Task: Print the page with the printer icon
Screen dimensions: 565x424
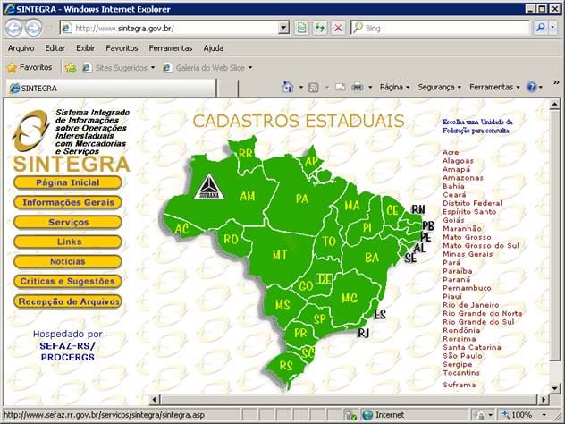Action: 357,87
